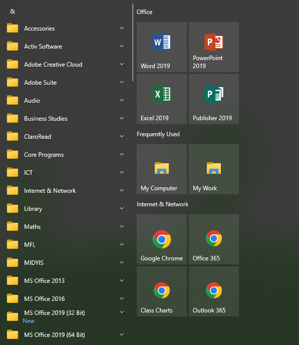Click the MFL folder icon

(x=13, y=245)
